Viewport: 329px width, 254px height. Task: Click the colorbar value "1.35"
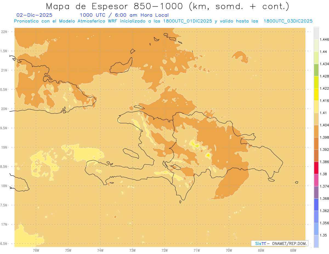[323, 235]
